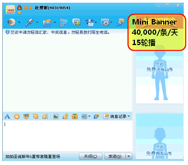Open the send button options dropdown arrow
The image size is (188, 165).
click(129, 156)
